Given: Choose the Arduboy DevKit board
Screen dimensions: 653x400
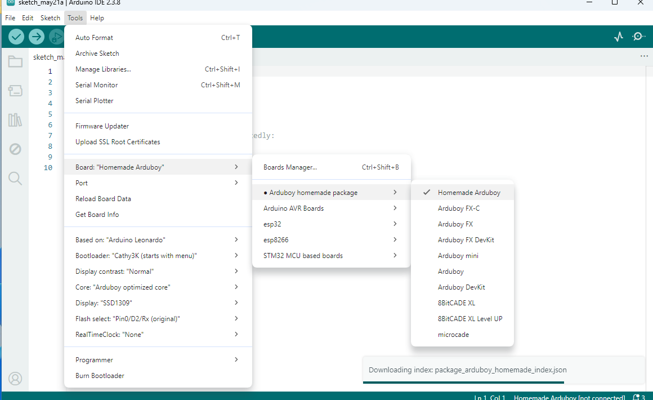Looking at the screenshot, I should click(462, 287).
